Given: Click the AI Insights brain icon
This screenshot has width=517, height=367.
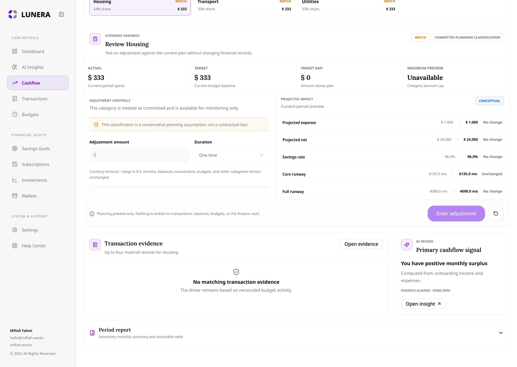Looking at the screenshot, I should coord(15,67).
